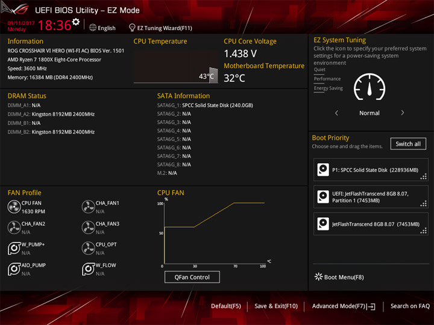Grab the drag handle on P1 SPCC disk entry
The height and width of the screenshot is (325, 434).
click(x=424, y=176)
